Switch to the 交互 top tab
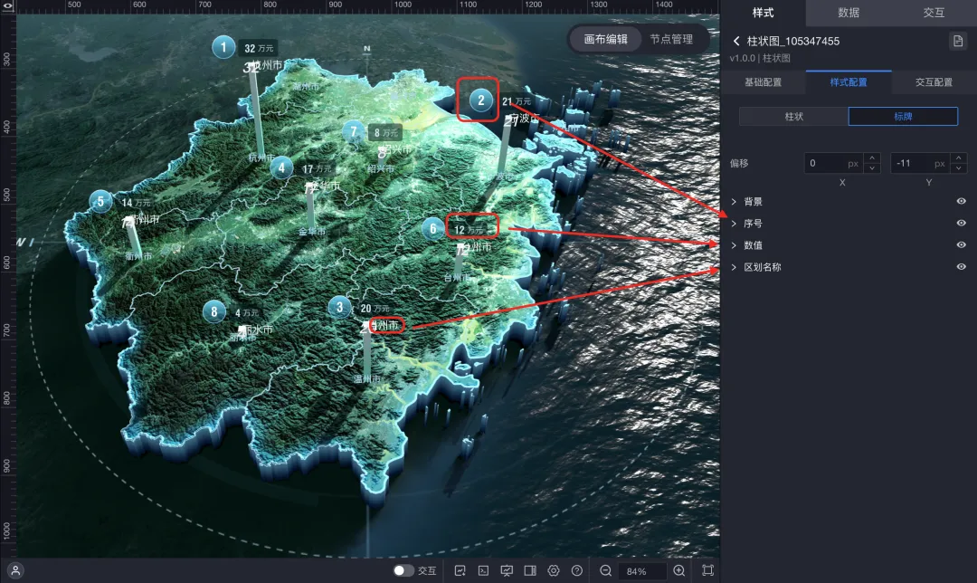This screenshot has height=583, width=977. pos(934,13)
